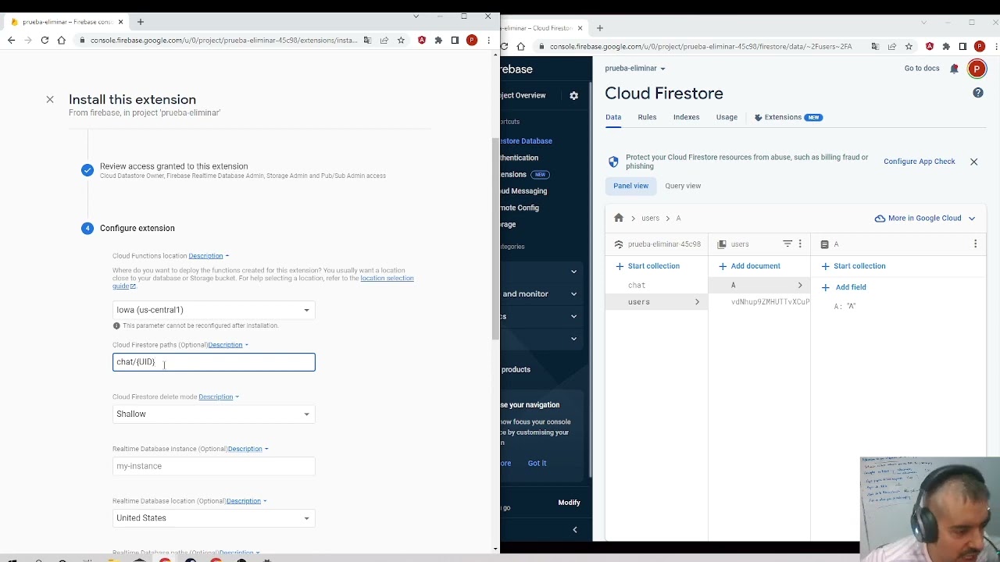Open the P account avatar in Firebase

click(x=977, y=69)
